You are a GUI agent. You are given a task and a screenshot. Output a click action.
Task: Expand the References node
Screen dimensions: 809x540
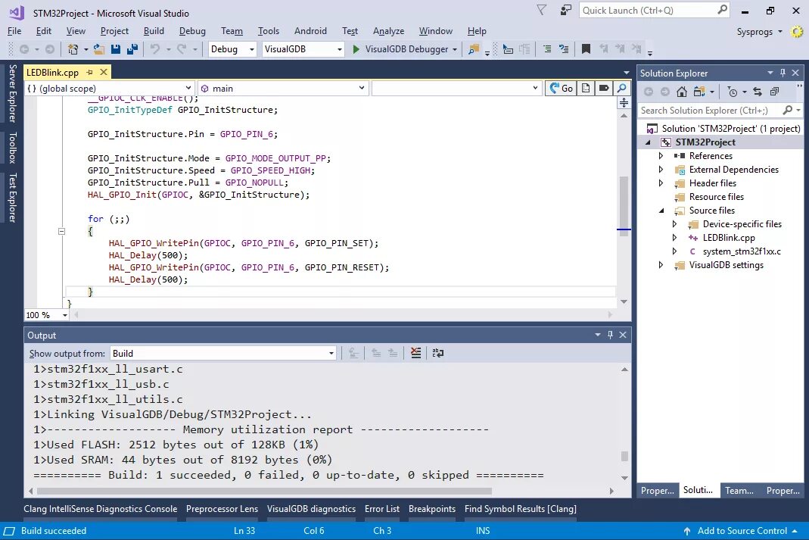[x=661, y=156]
